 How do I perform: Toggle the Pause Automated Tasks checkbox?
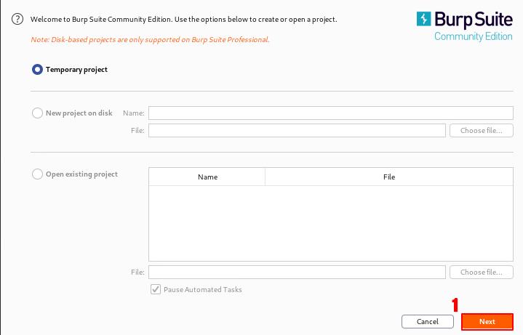[x=156, y=289]
